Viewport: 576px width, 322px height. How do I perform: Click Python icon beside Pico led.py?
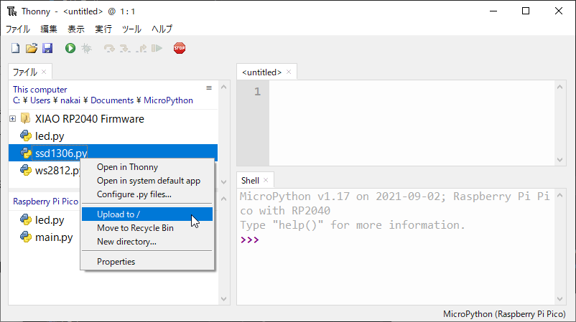[26, 219]
